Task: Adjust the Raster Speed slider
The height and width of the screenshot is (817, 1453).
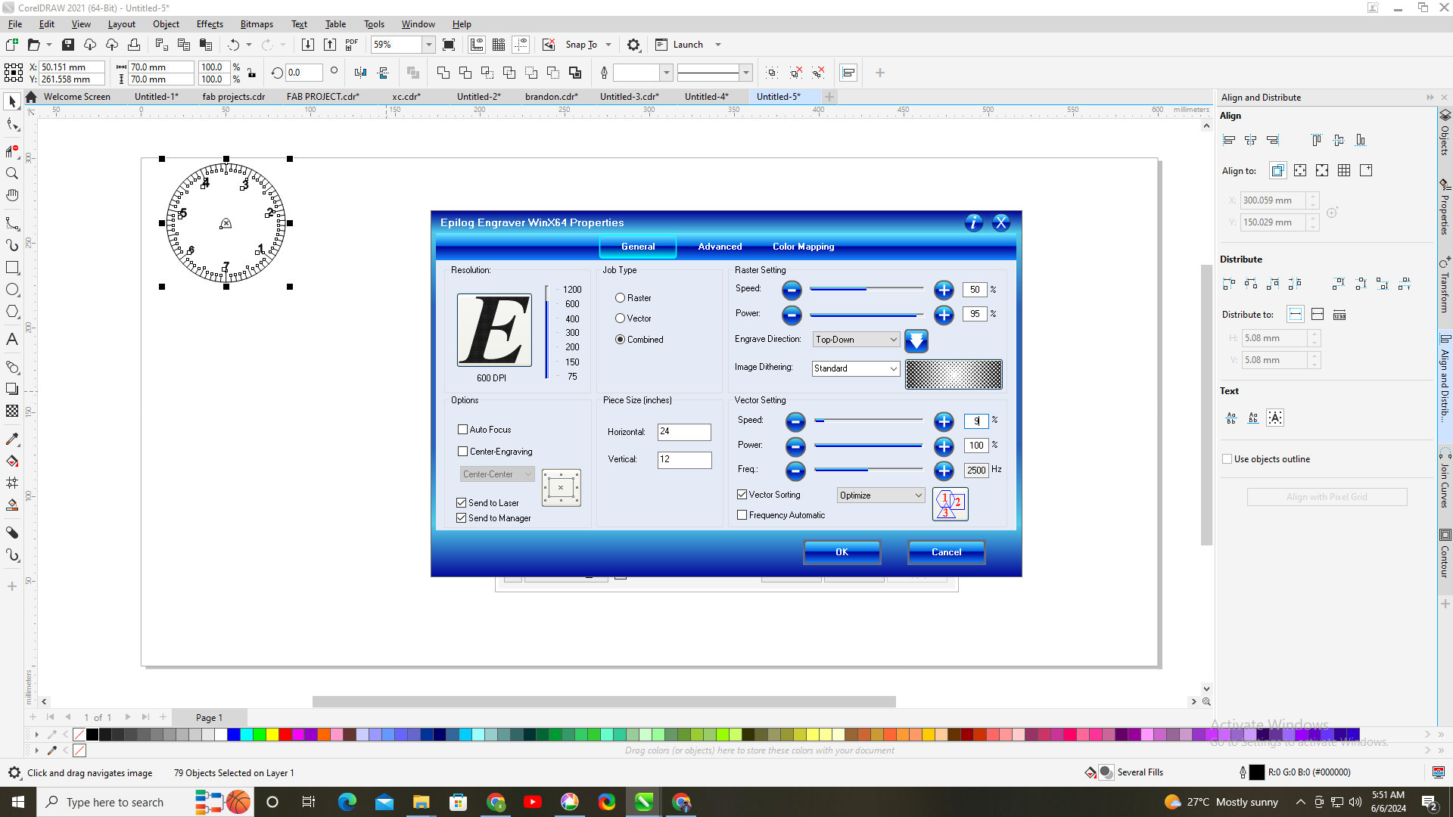Action: click(x=867, y=289)
